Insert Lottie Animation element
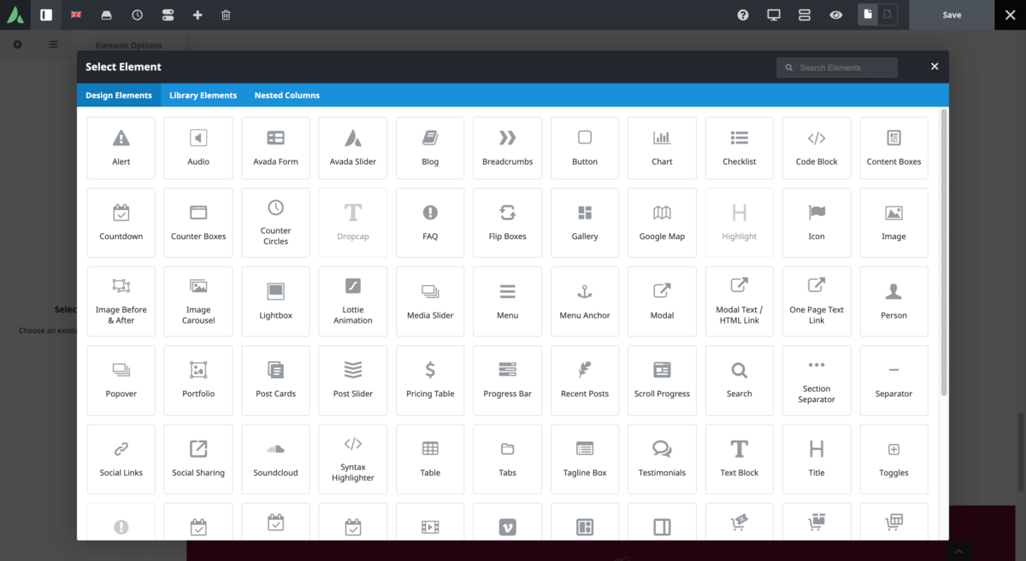Viewport: 1026px width, 561px height. [x=353, y=301]
